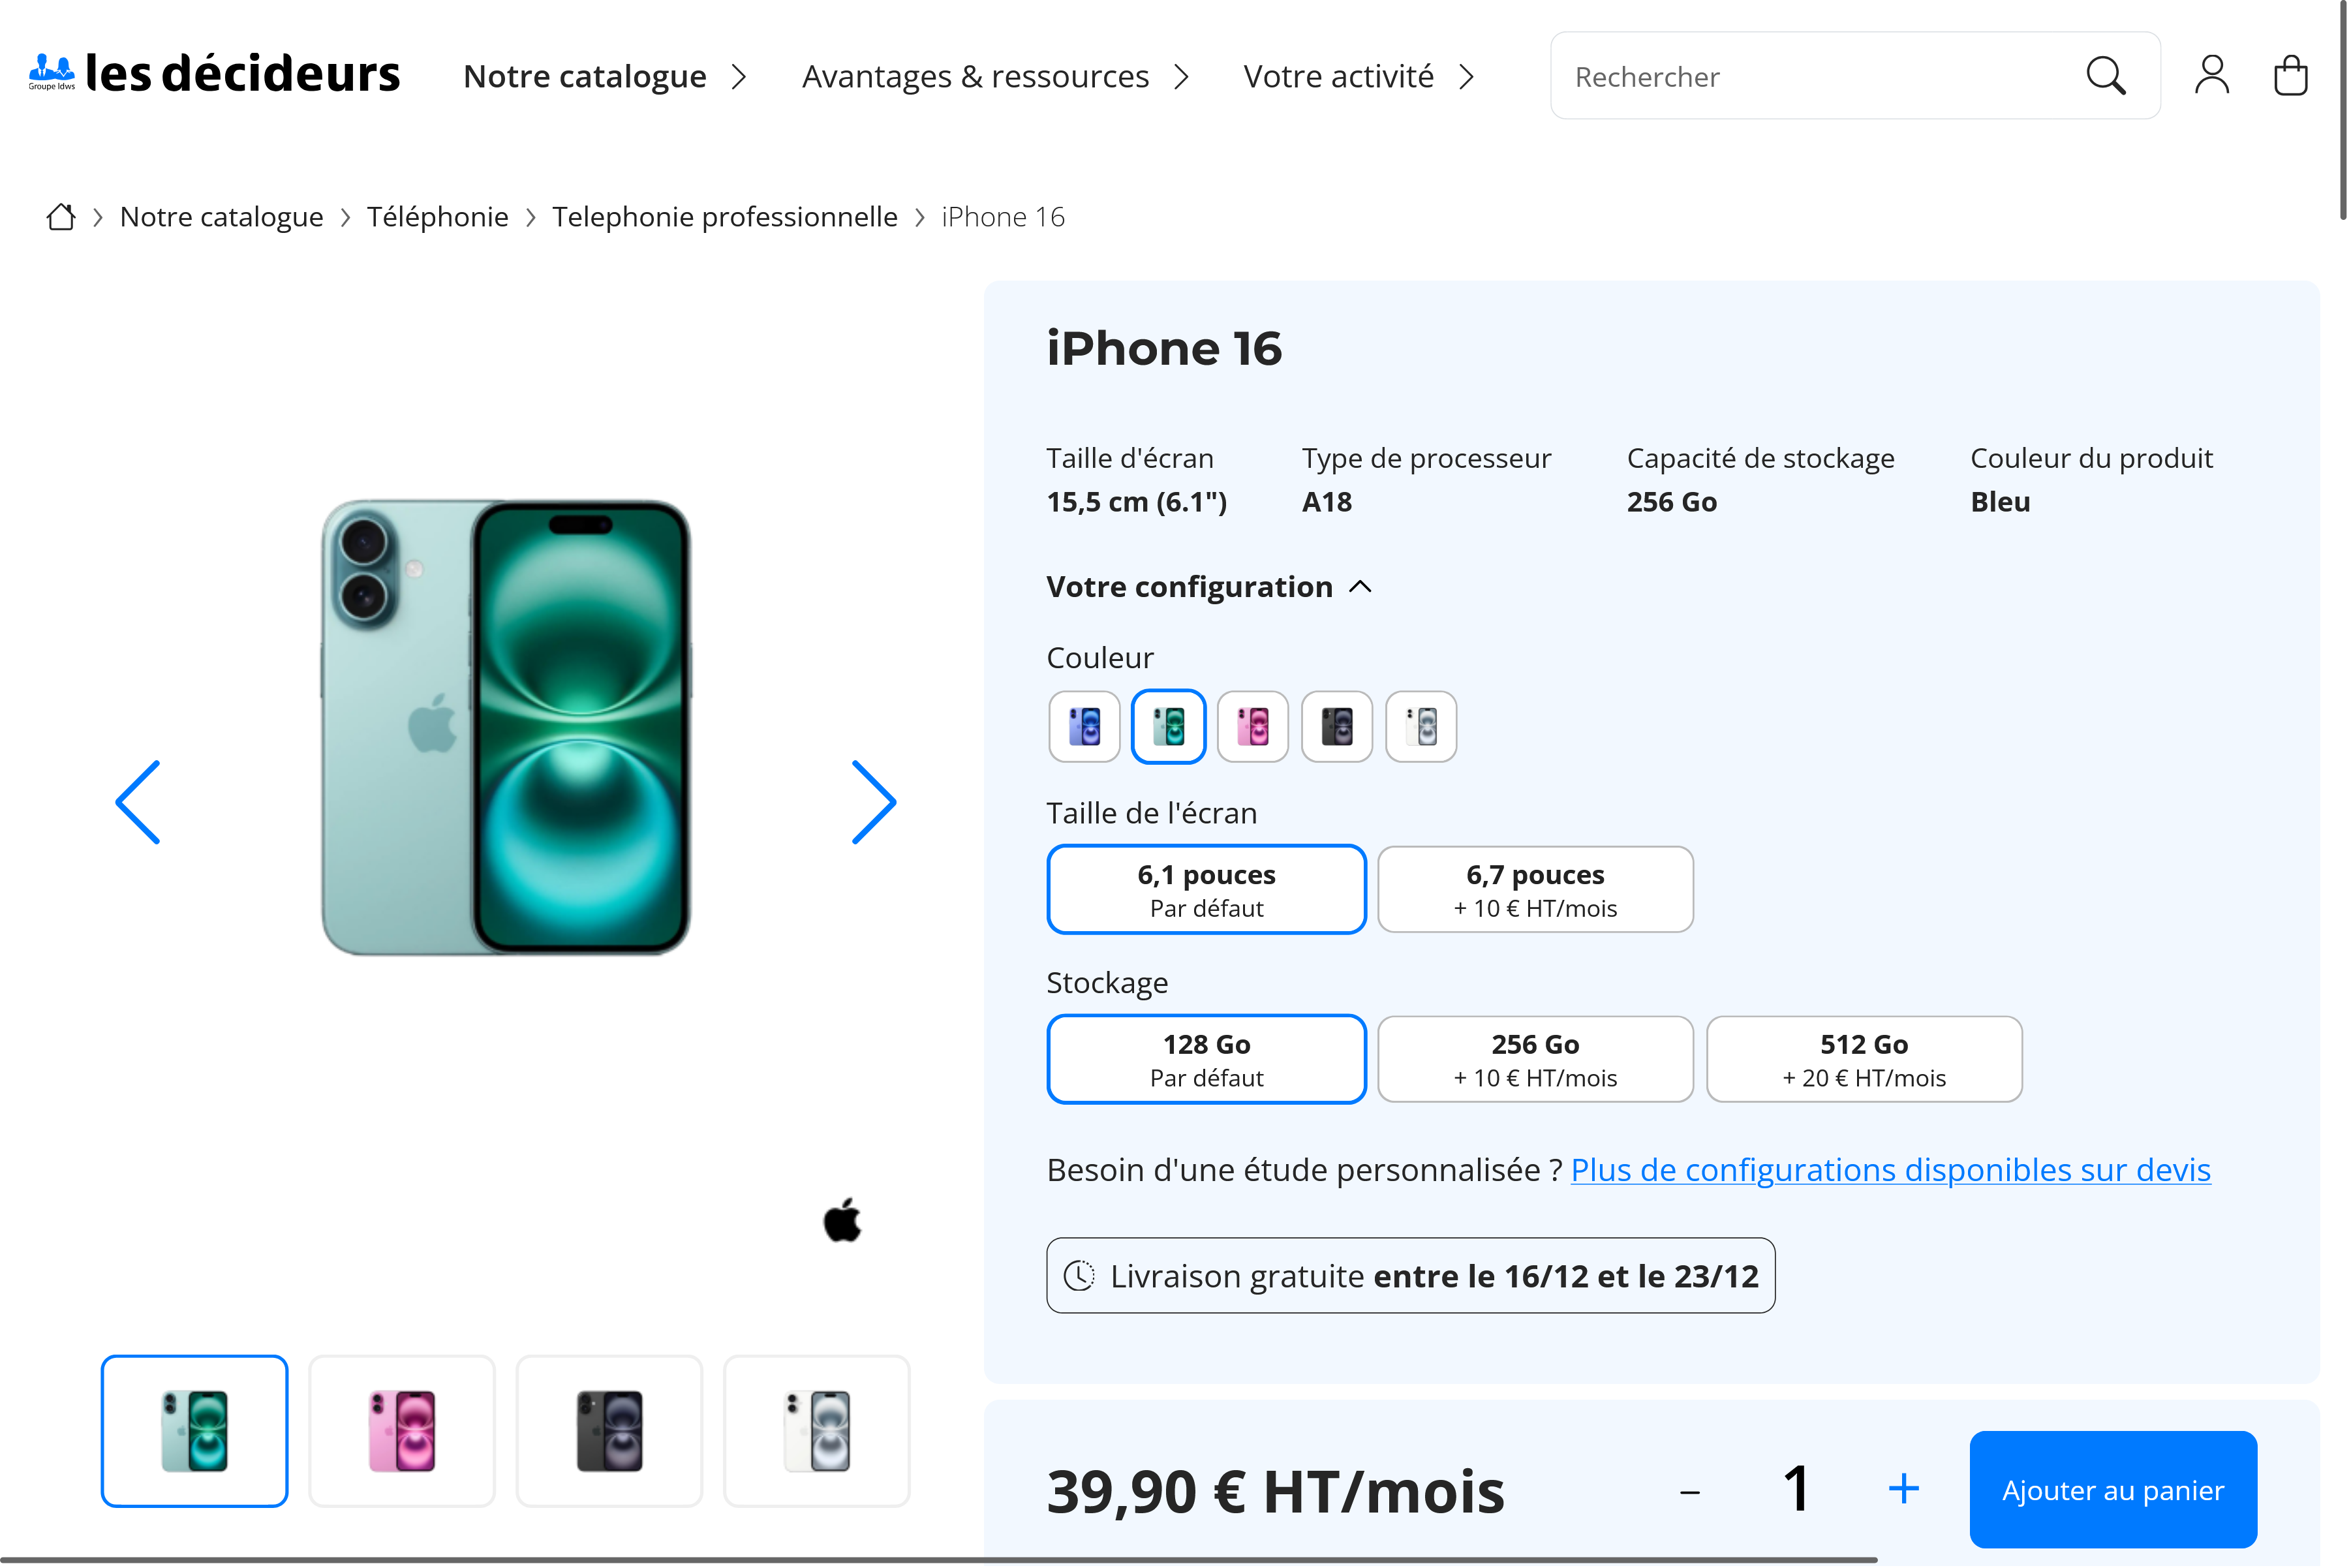Select the pink iPhone color swatch
Image resolution: width=2351 pixels, height=1568 pixels.
[x=1253, y=727]
